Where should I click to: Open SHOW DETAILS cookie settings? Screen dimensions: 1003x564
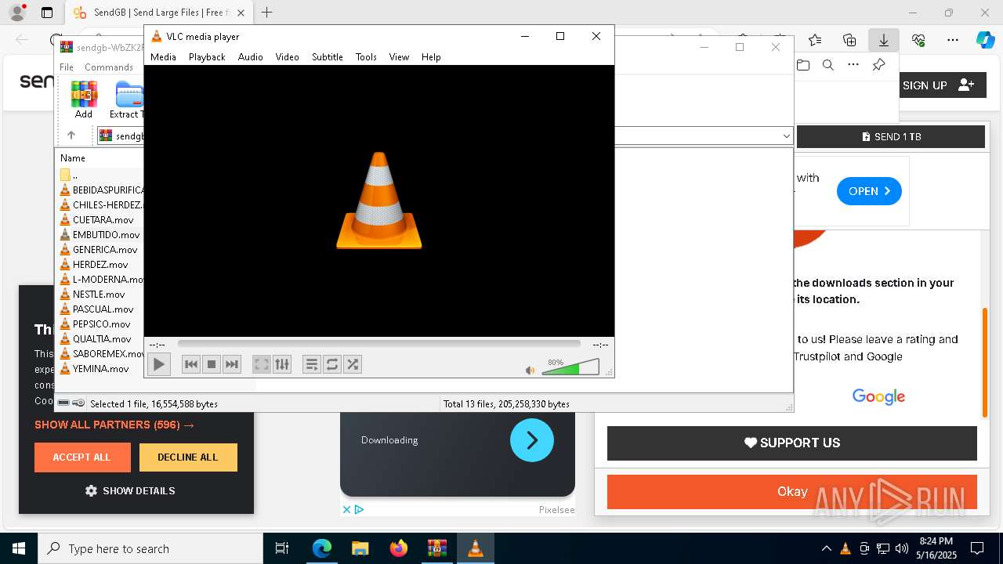pos(130,491)
